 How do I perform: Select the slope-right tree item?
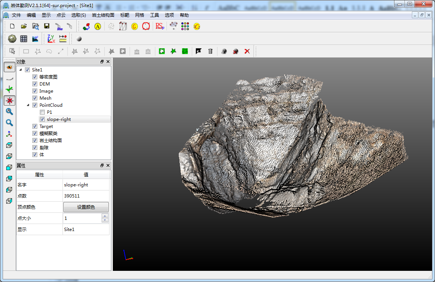[x=59, y=119]
